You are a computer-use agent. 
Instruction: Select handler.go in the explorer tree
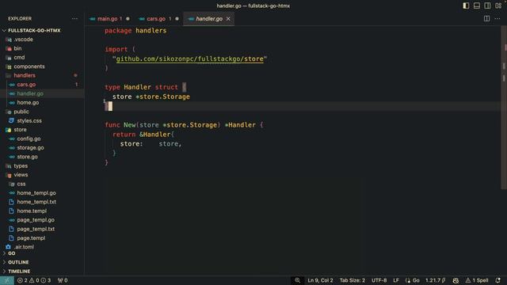click(x=30, y=93)
